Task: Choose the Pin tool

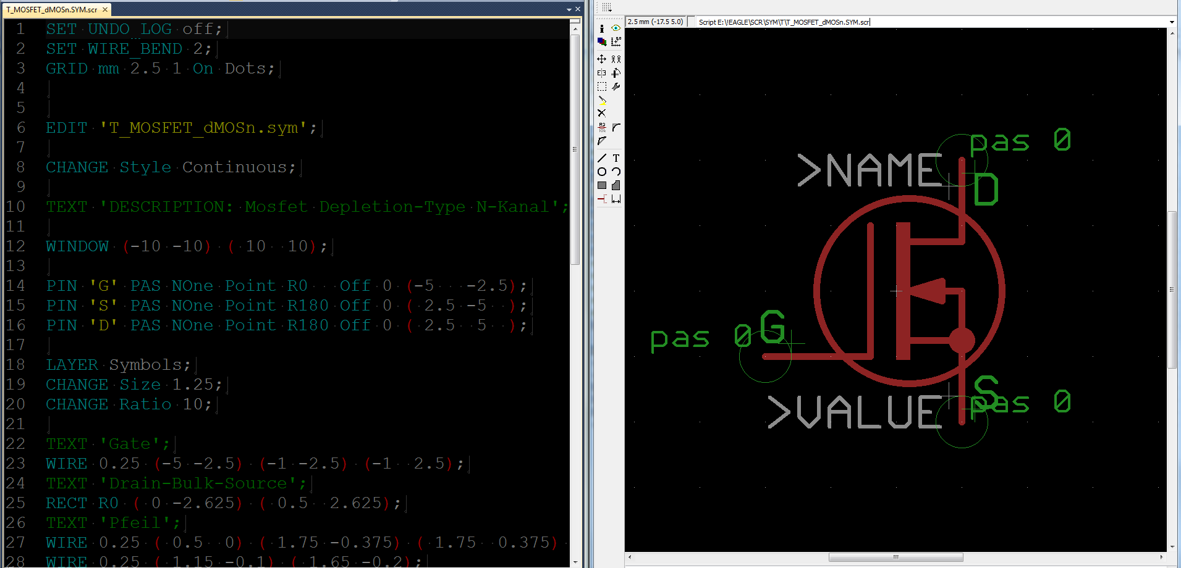Action: point(602,199)
